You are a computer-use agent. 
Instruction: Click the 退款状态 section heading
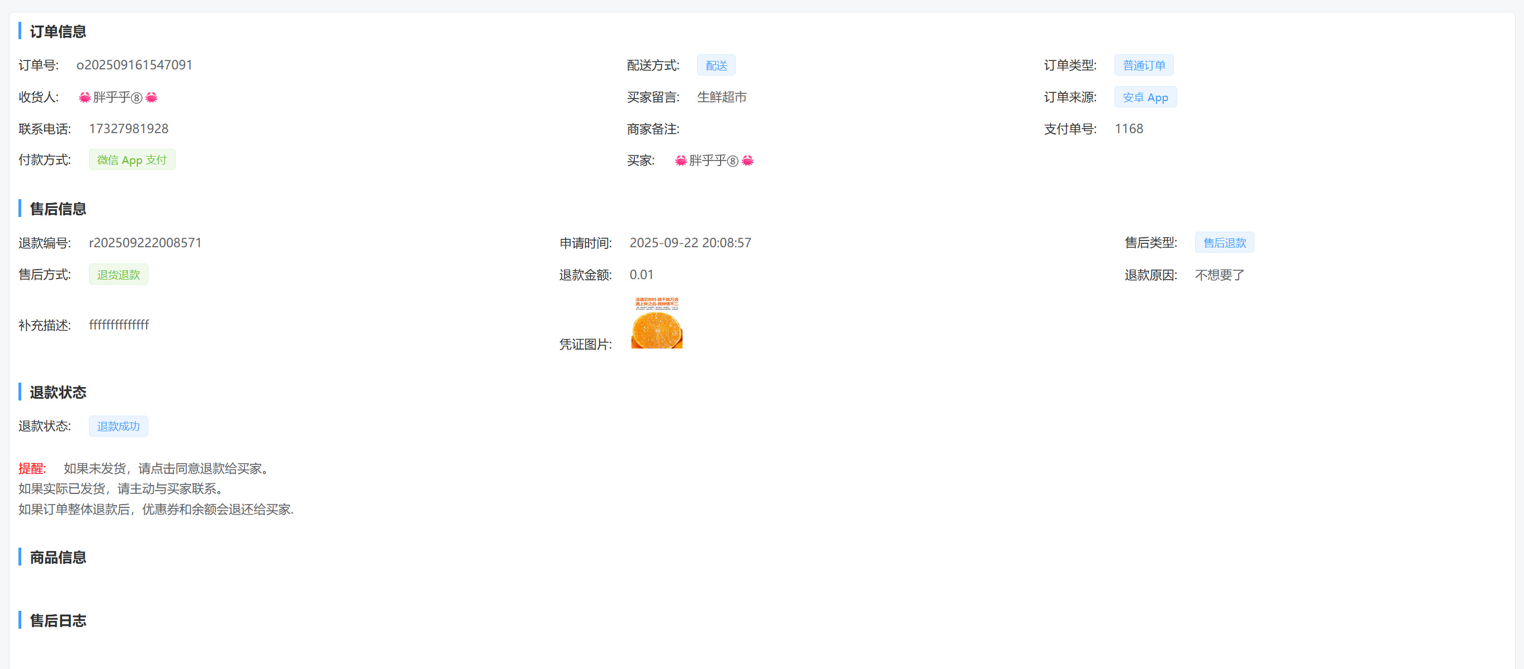click(58, 392)
